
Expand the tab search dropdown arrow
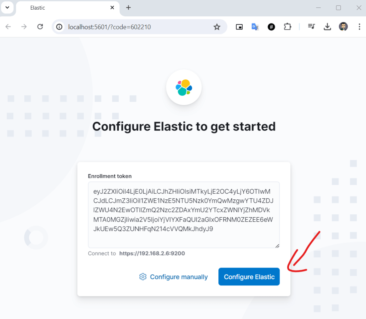(7, 8)
